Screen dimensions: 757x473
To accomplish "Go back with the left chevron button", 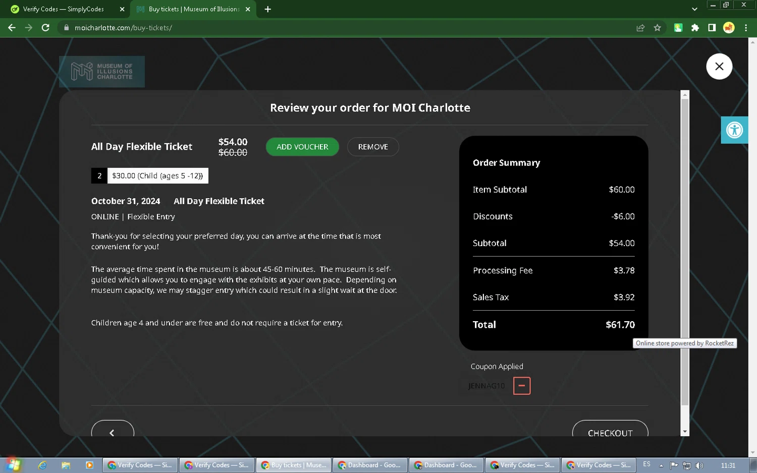I will (113, 429).
